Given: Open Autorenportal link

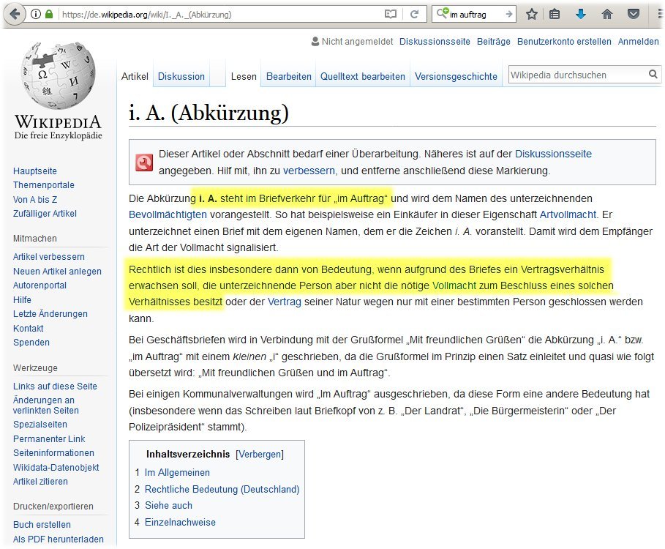Looking at the screenshot, I should pyautogui.click(x=40, y=285).
